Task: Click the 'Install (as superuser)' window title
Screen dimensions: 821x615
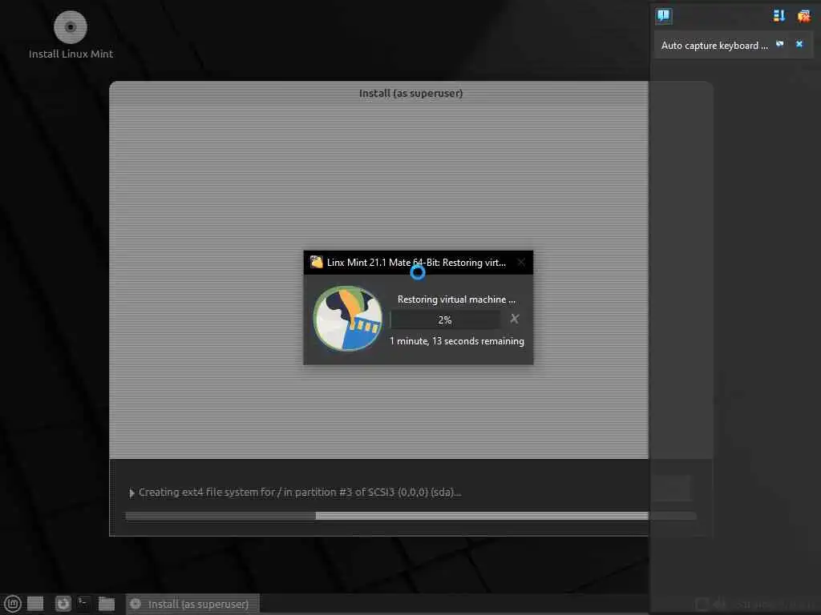Action: [410, 93]
